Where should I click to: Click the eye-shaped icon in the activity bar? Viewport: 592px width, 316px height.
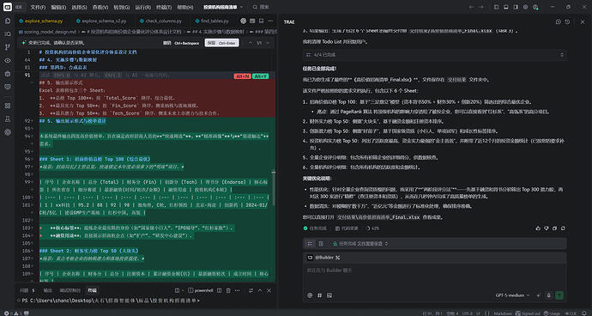(x=8, y=60)
